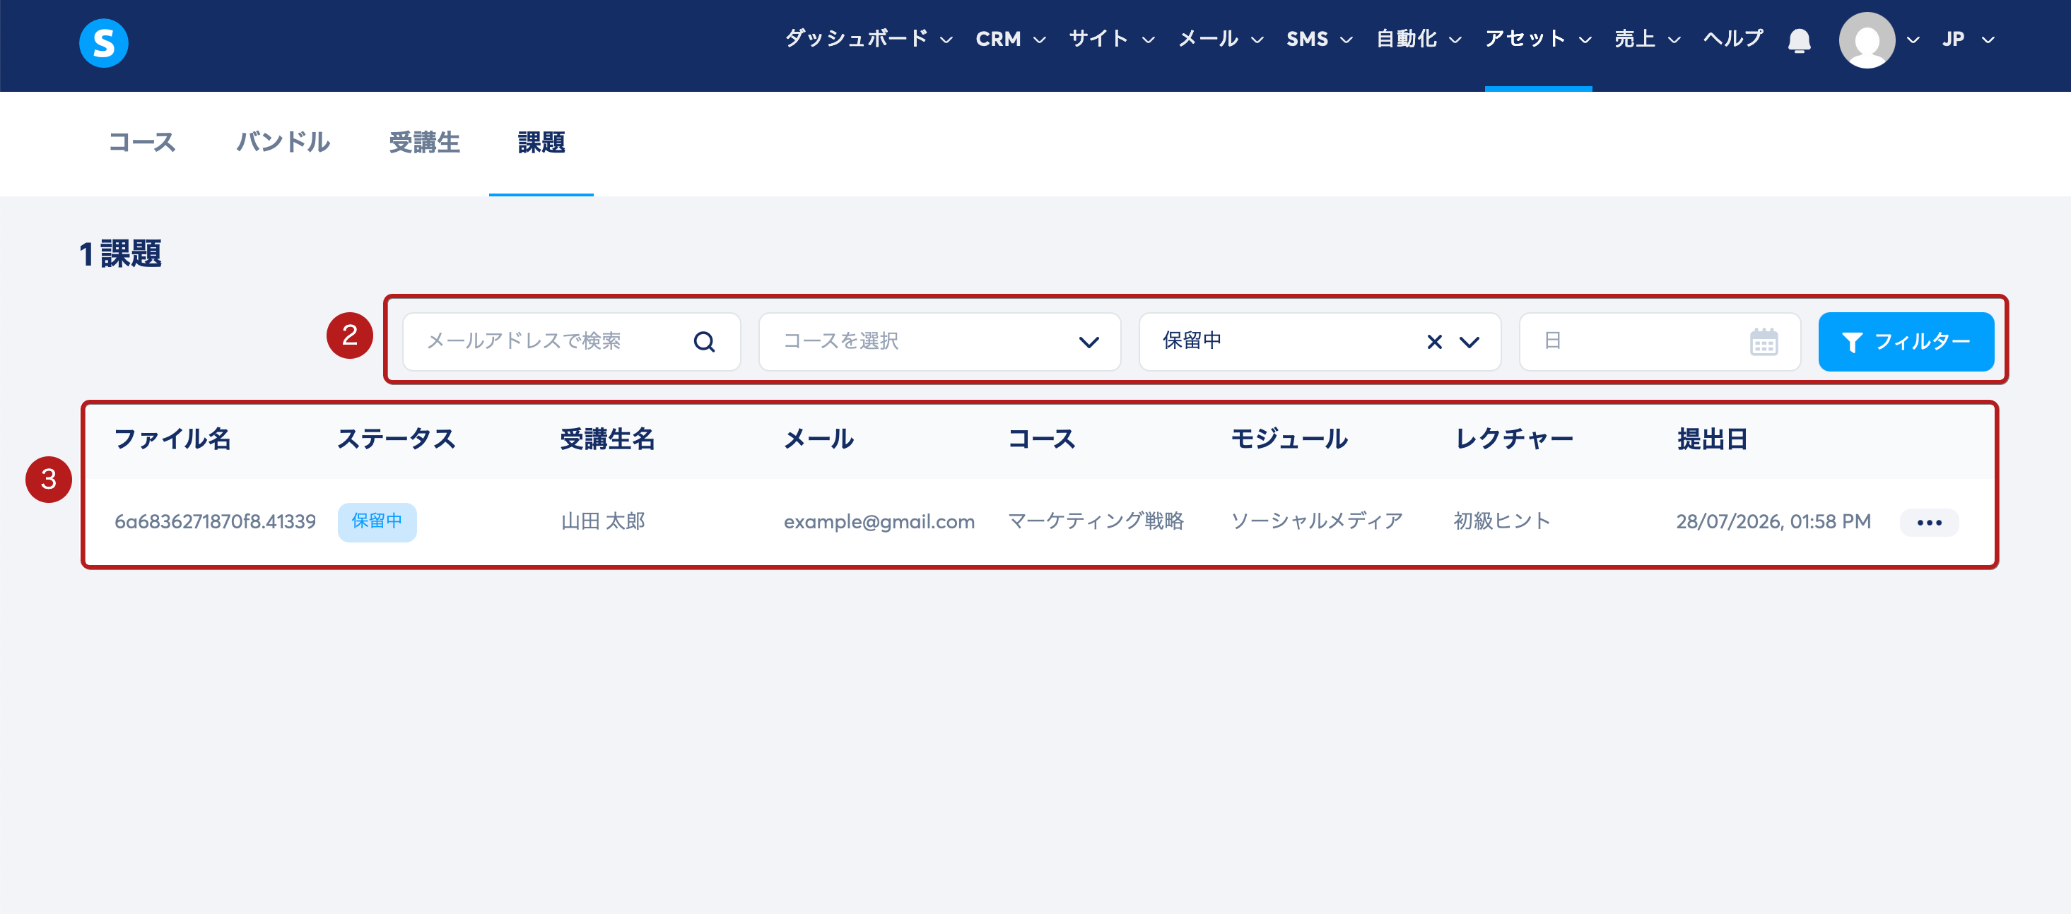Select the 課題 tab

[x=541, y=142]
